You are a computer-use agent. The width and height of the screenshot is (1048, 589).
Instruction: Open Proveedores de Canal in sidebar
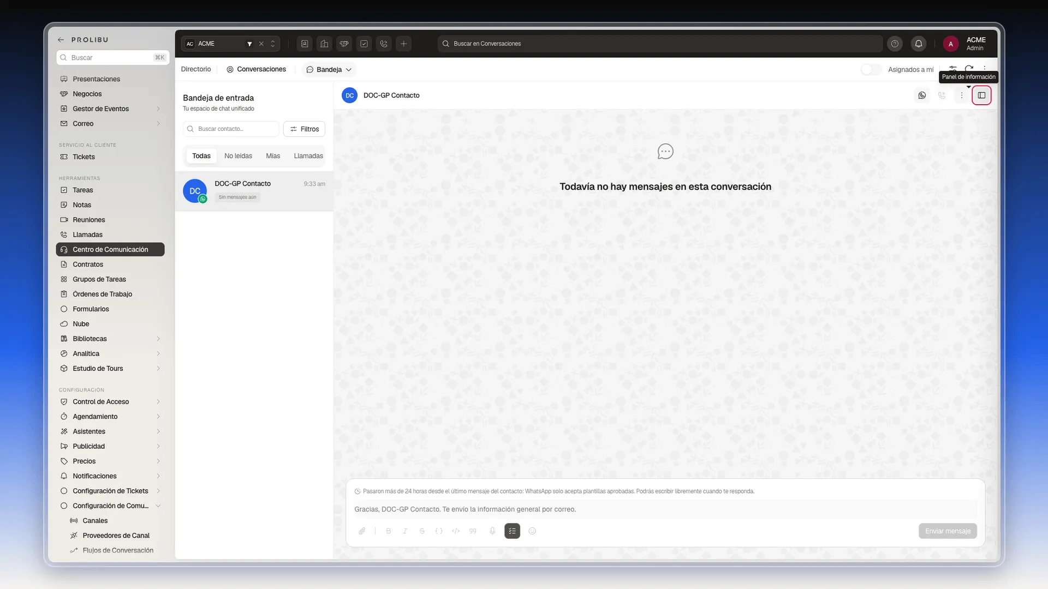pyautogui.click(x=116, y=536)
